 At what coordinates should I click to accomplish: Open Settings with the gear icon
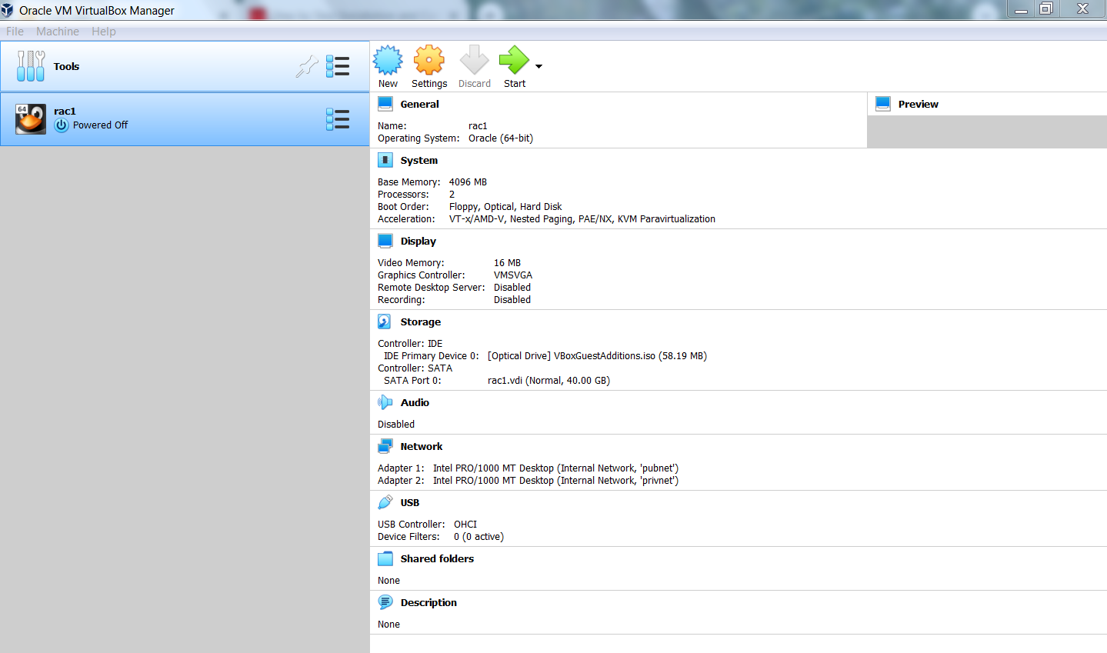coord(429,61)
